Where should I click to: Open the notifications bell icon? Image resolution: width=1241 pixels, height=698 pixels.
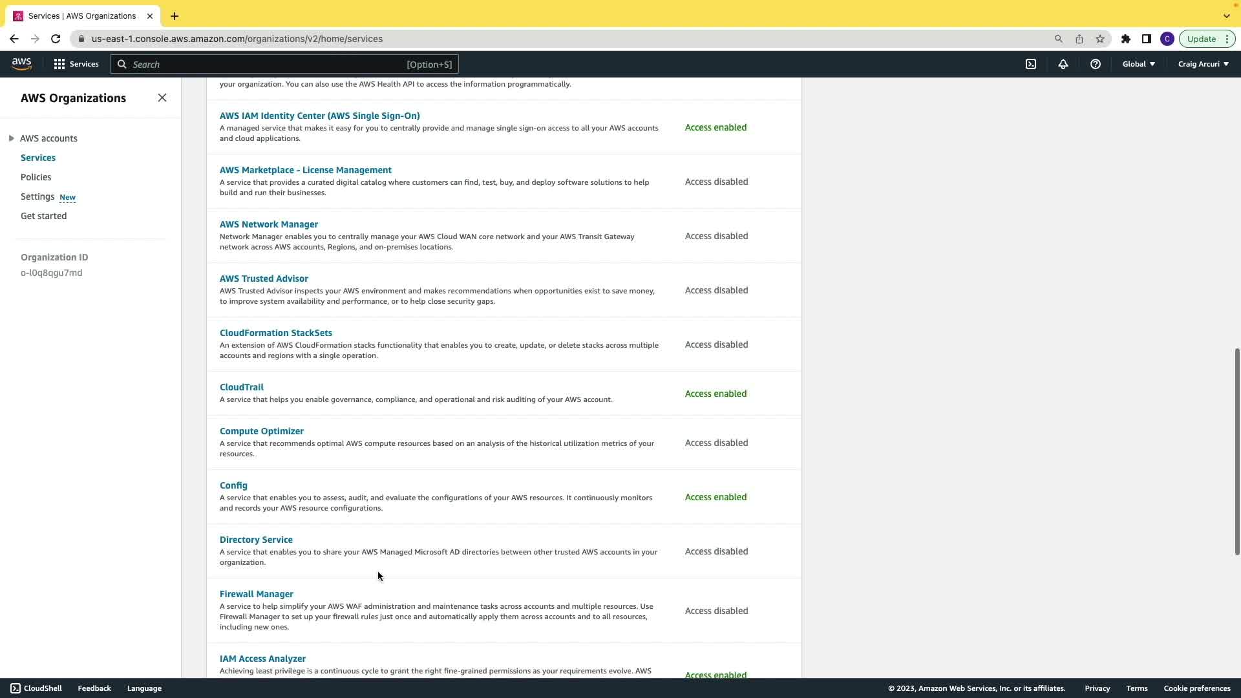pyautogui.click(x=1063, y=64)
